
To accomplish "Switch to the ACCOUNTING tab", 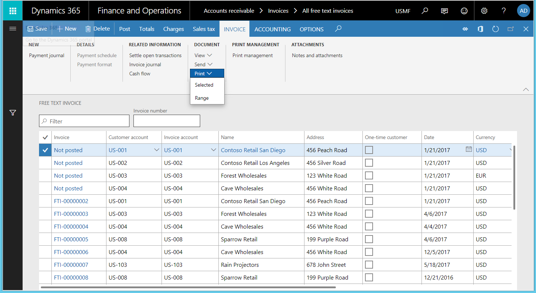I will pos(272,29).
